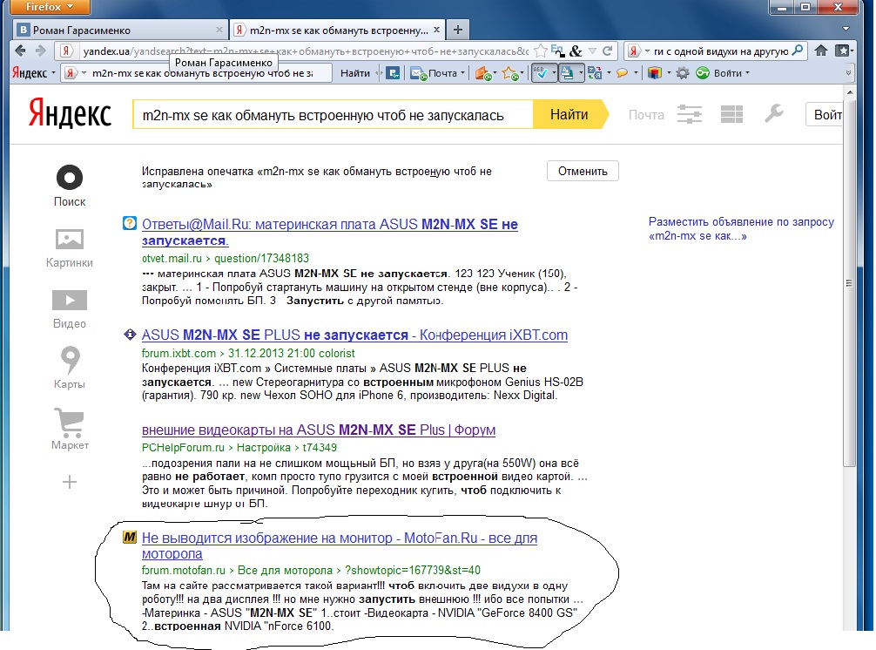Open the Firefox home page icon
Viewport: 876px width, 650px height.
(x=820, y=51)
